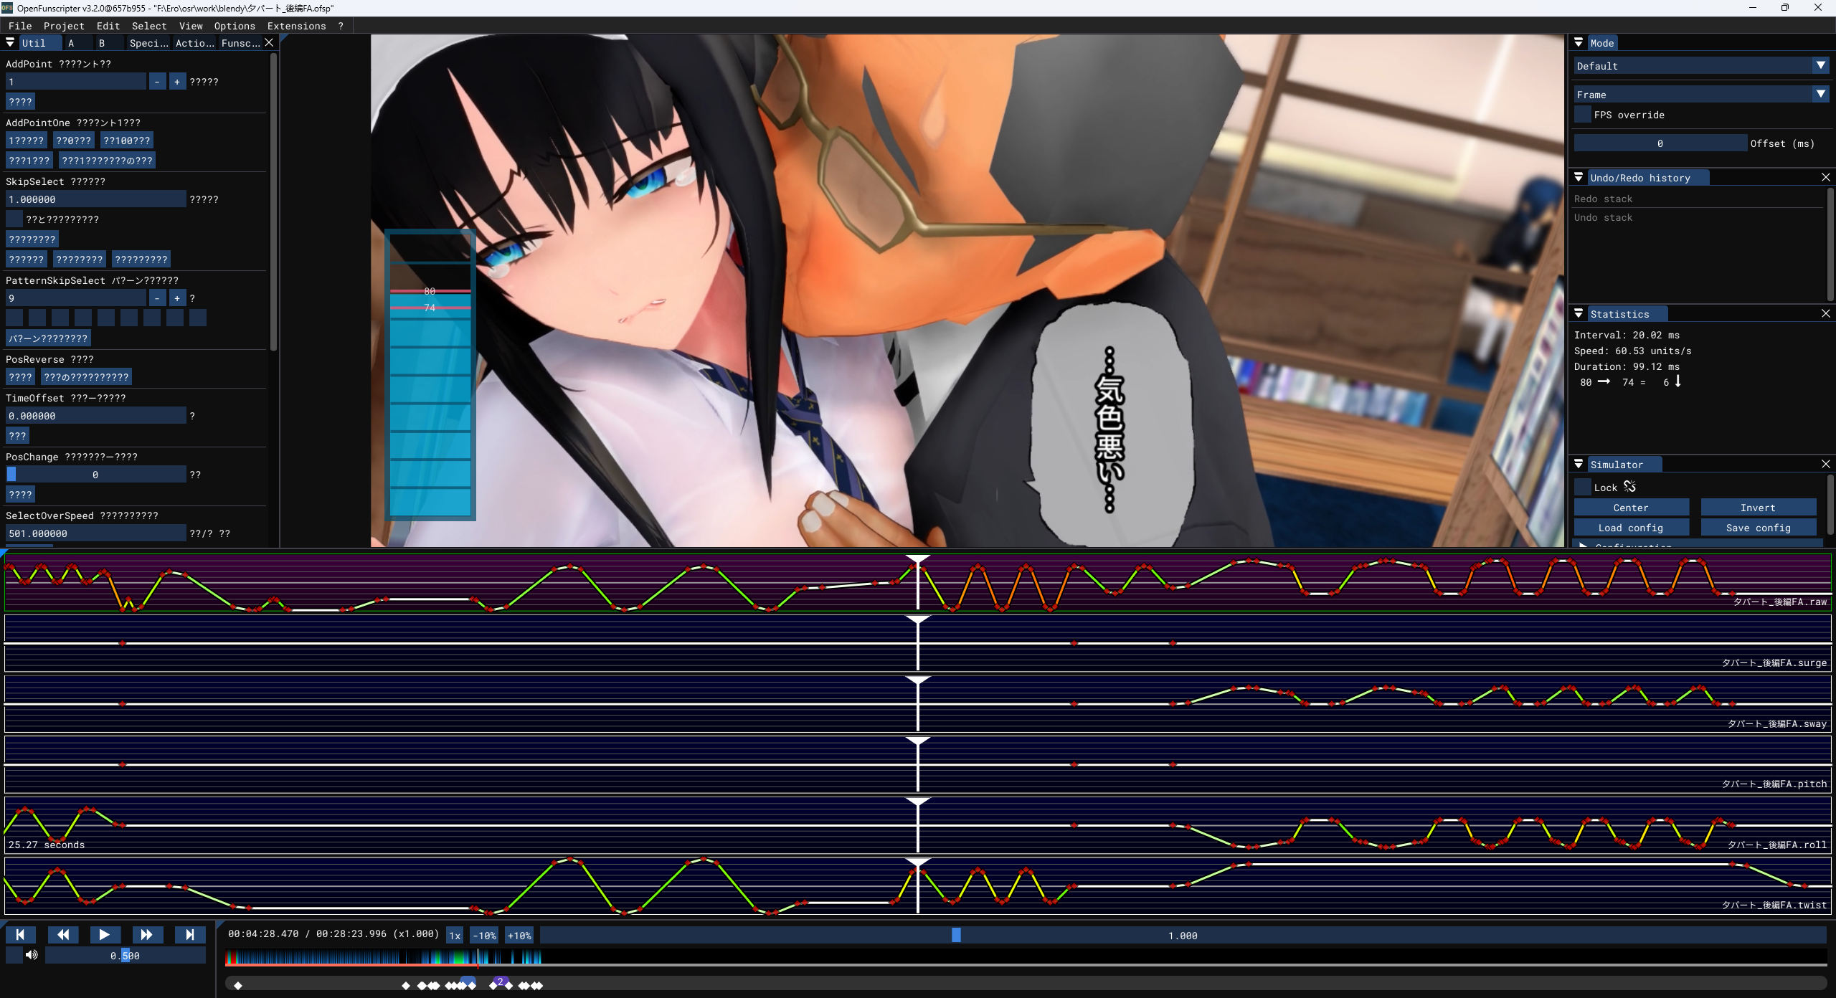This screenshot has width=1836, height=998.
Task: Close the Simulator panel
Action: [1826, 464]
